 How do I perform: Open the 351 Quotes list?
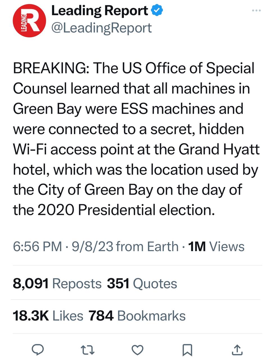tap(142, 283)
